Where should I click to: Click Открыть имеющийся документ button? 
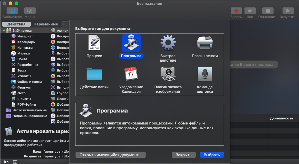(x=111, y=155)
